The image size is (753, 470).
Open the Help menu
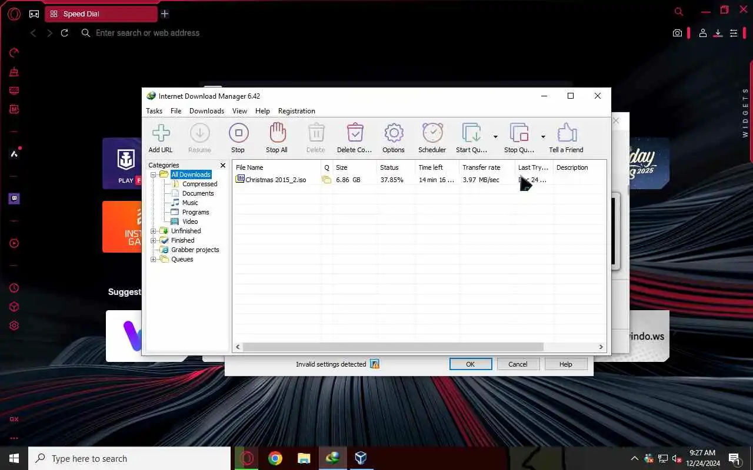coord(262,111)
